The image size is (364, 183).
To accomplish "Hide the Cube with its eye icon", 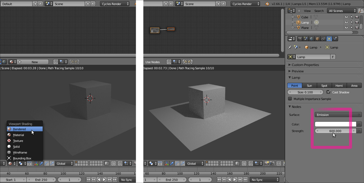I will click(x=346, y=17).
